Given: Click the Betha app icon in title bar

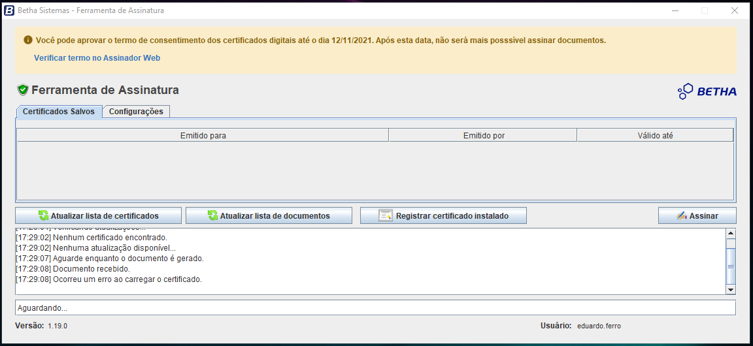Looking at the screenshot, I should click(x=9, y=10).
